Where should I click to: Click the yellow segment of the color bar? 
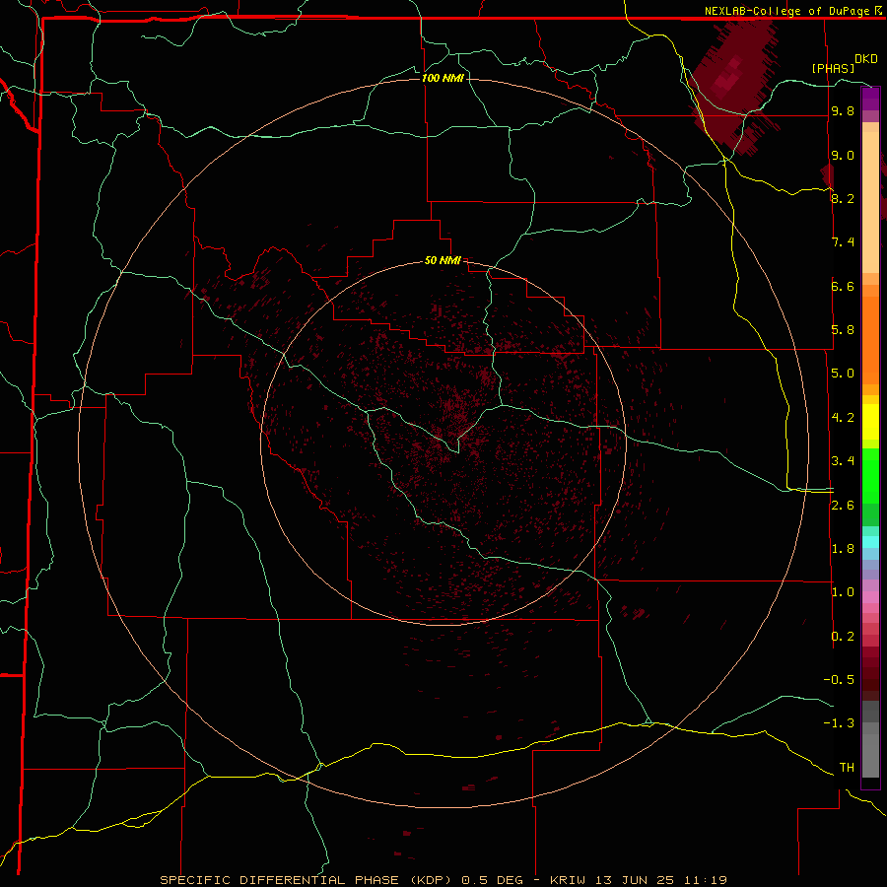(870, 422)
